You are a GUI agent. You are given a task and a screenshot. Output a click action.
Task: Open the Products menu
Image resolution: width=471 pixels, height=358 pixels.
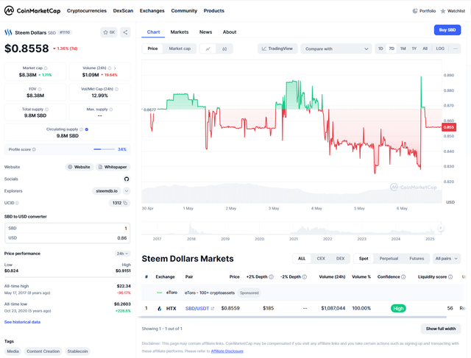(214, 11)
